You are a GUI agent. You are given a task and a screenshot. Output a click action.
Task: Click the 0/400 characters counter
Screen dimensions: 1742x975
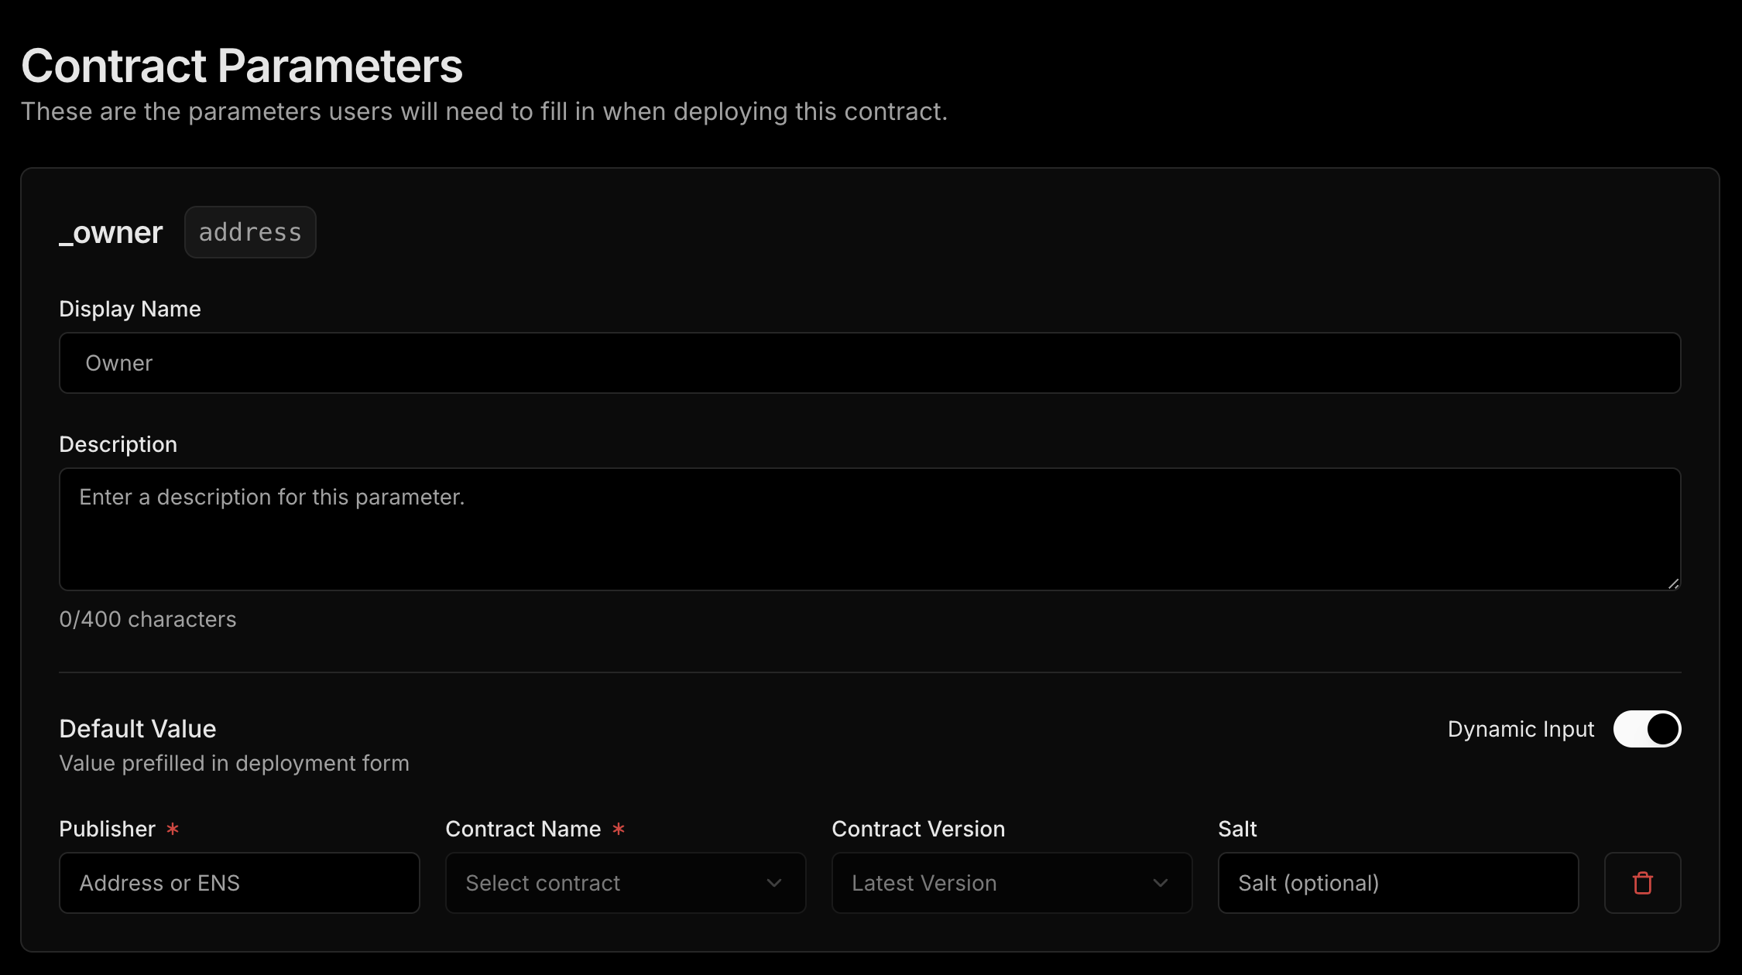pyautogui.click(x=148, y=619)
